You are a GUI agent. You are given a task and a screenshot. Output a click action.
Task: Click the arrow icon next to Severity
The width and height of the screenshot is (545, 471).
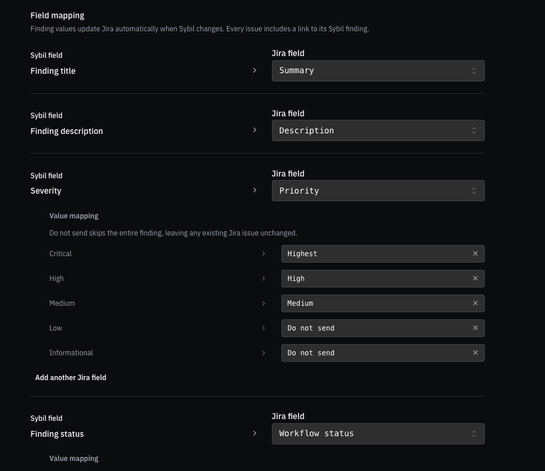(254, 190)
